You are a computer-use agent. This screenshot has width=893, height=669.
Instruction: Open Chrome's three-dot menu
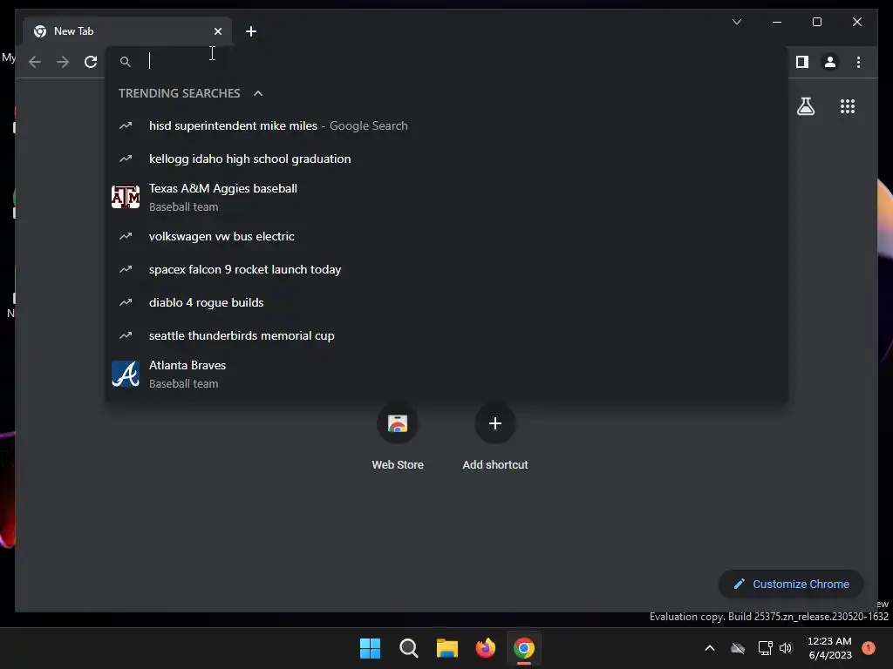[858, 62]
